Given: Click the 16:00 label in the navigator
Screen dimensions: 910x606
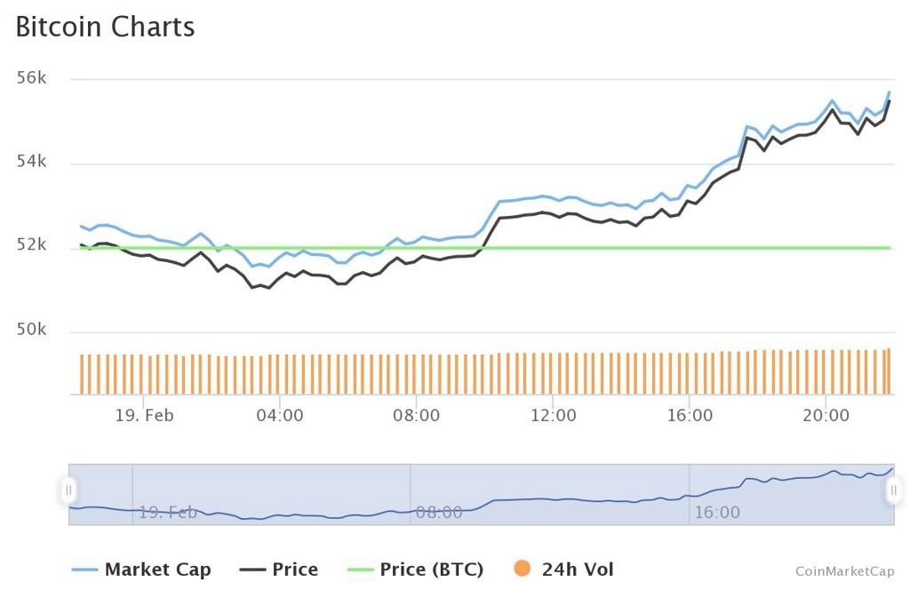Looking at the screenshot, I should click(x=717, y=513).
